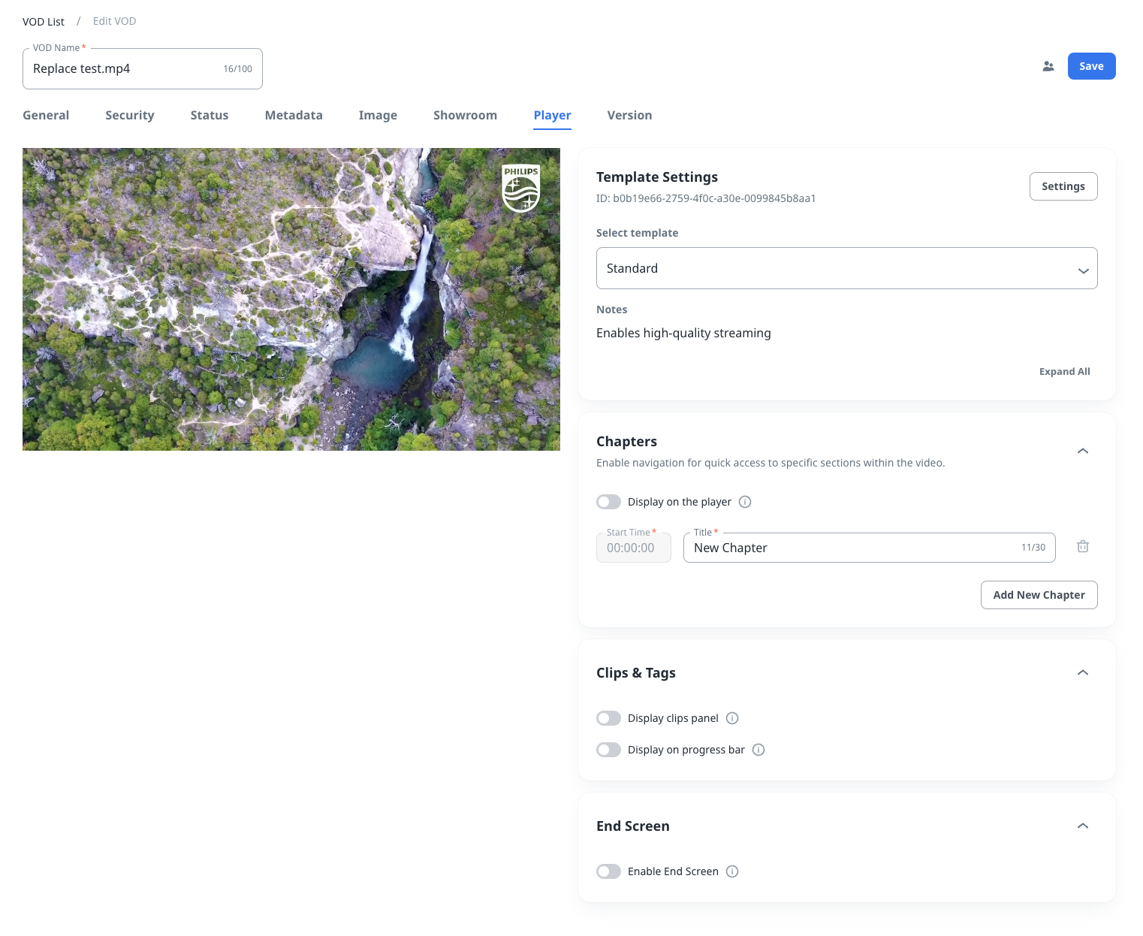Delete the New Chapter entry with trash icon
The height and width of the screenshot is (936, 1143).
coord(1082,547)
